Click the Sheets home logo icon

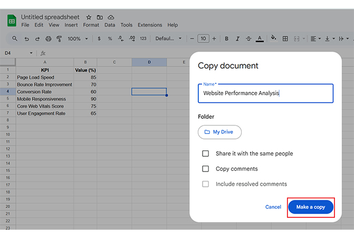click(11, 20)
